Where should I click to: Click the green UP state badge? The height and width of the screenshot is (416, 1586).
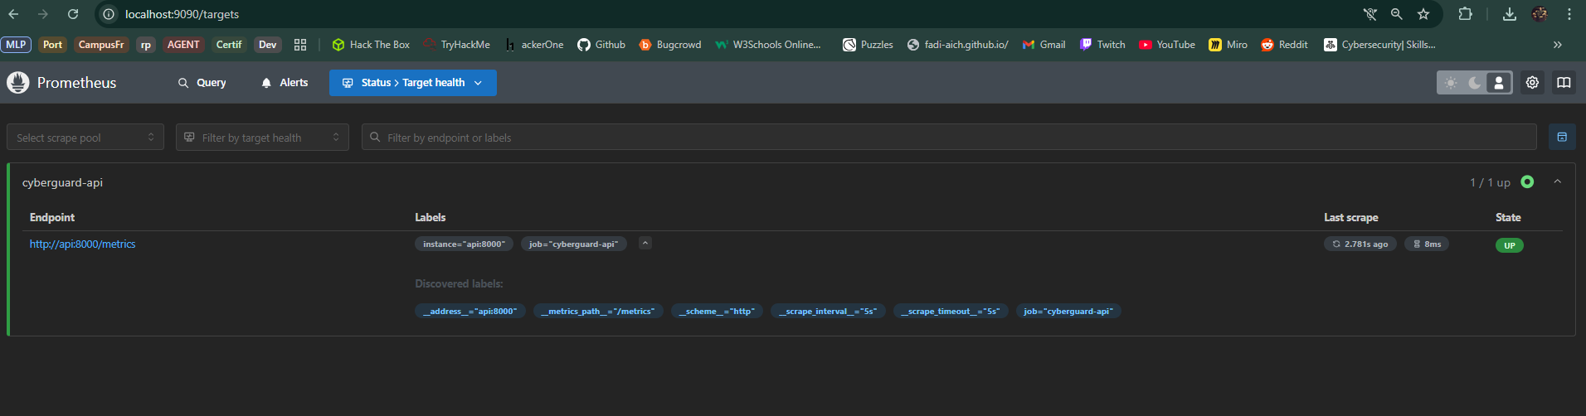click(x=1510, y=245)
